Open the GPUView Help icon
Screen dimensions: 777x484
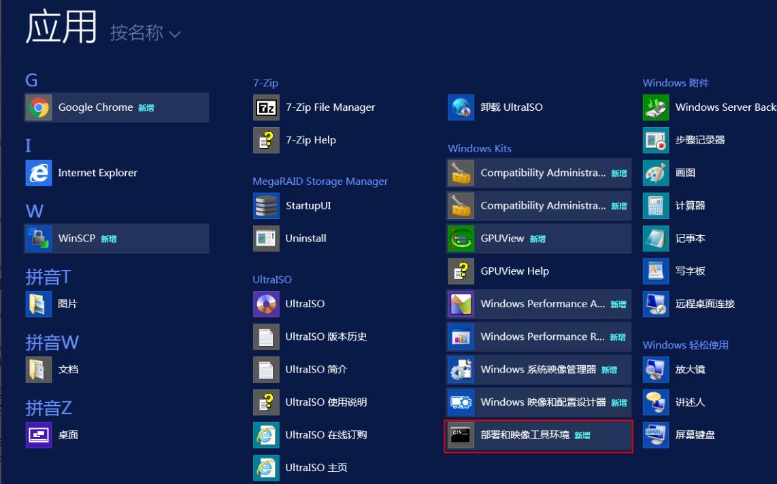pos(461,271)
